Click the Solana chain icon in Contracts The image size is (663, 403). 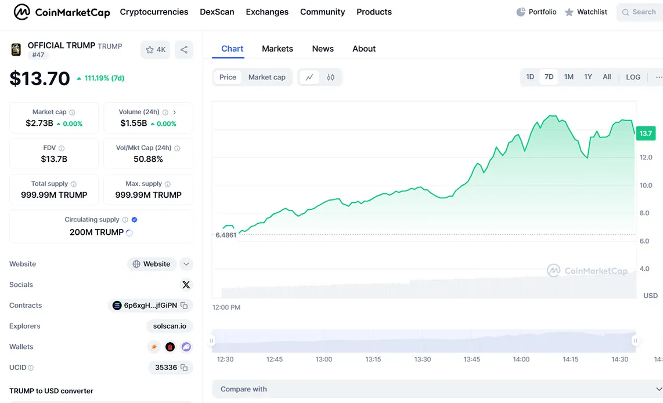point(117,306)
